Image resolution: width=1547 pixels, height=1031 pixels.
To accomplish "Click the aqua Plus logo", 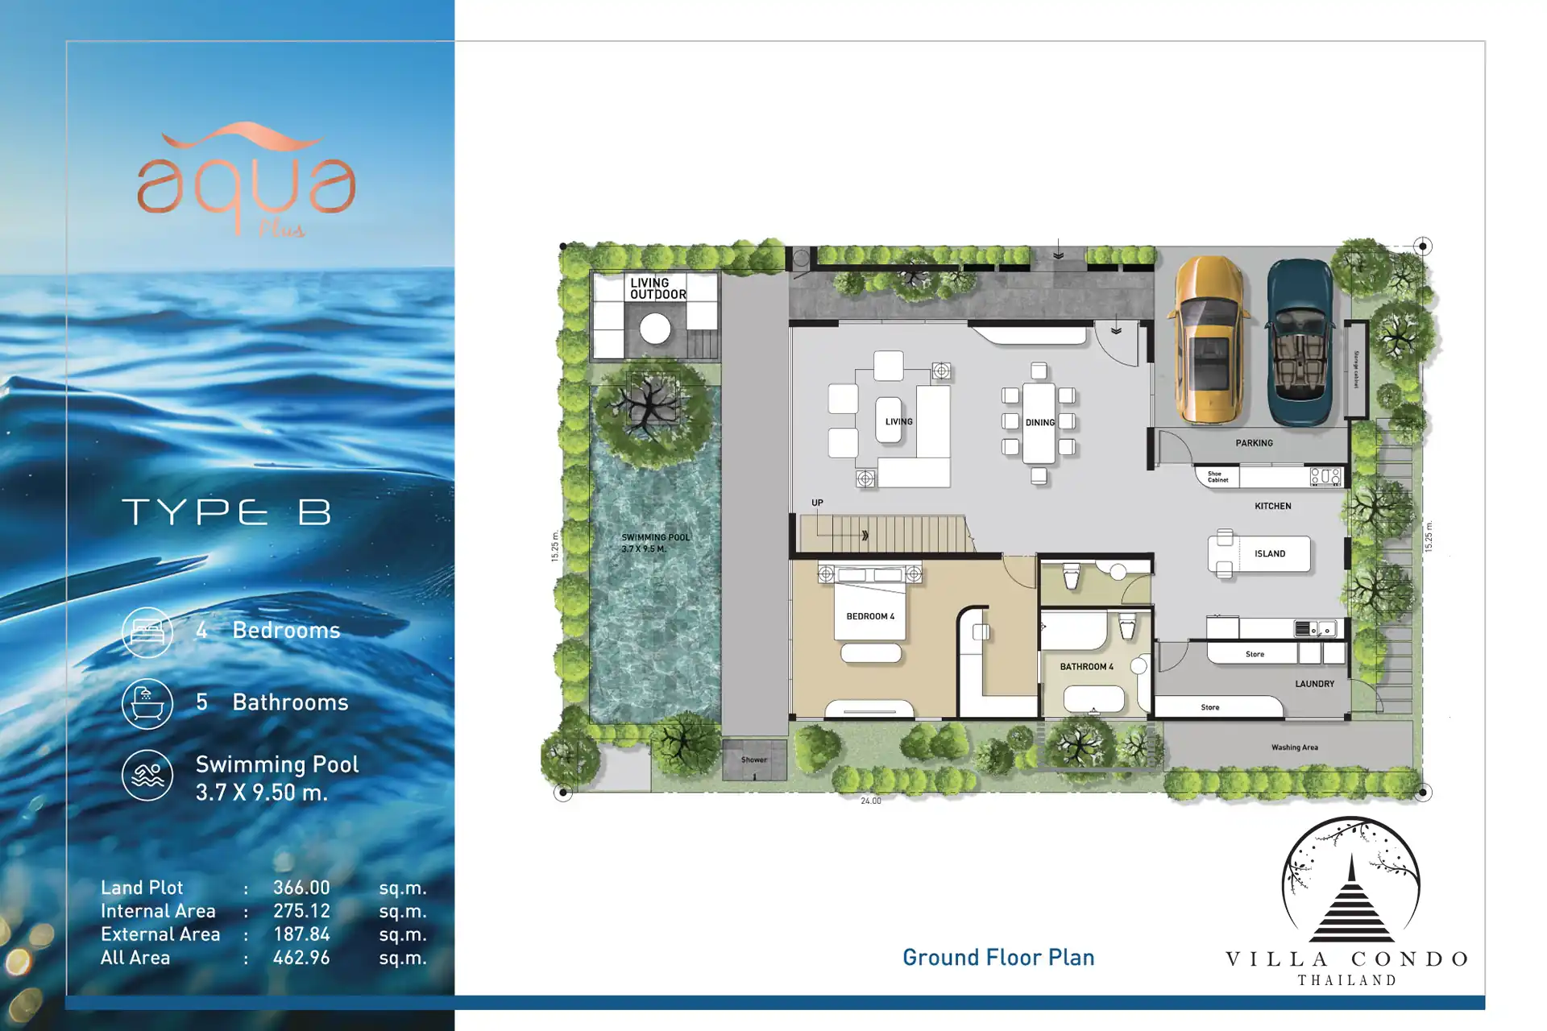I will 246,181.
